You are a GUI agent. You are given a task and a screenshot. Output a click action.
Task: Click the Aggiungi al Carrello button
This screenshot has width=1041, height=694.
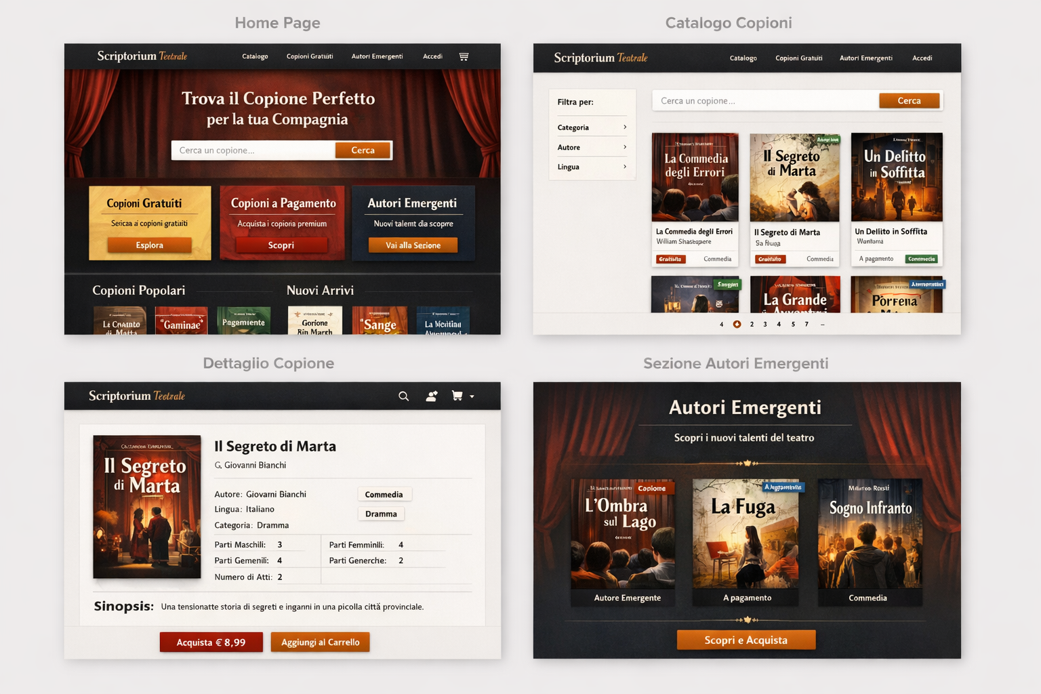coord(320,642)
